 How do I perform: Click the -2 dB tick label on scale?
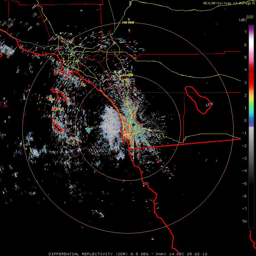tap(244, 146)
